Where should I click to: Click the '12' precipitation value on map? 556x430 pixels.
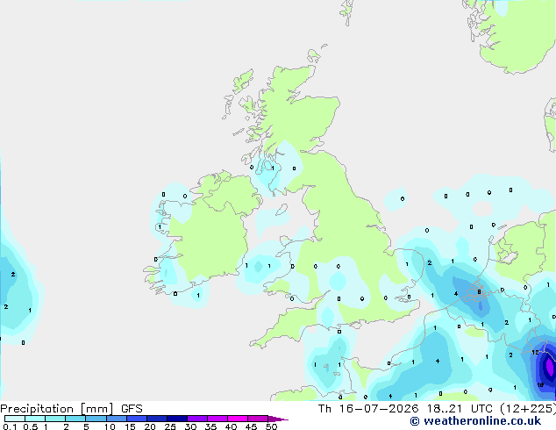535,352
